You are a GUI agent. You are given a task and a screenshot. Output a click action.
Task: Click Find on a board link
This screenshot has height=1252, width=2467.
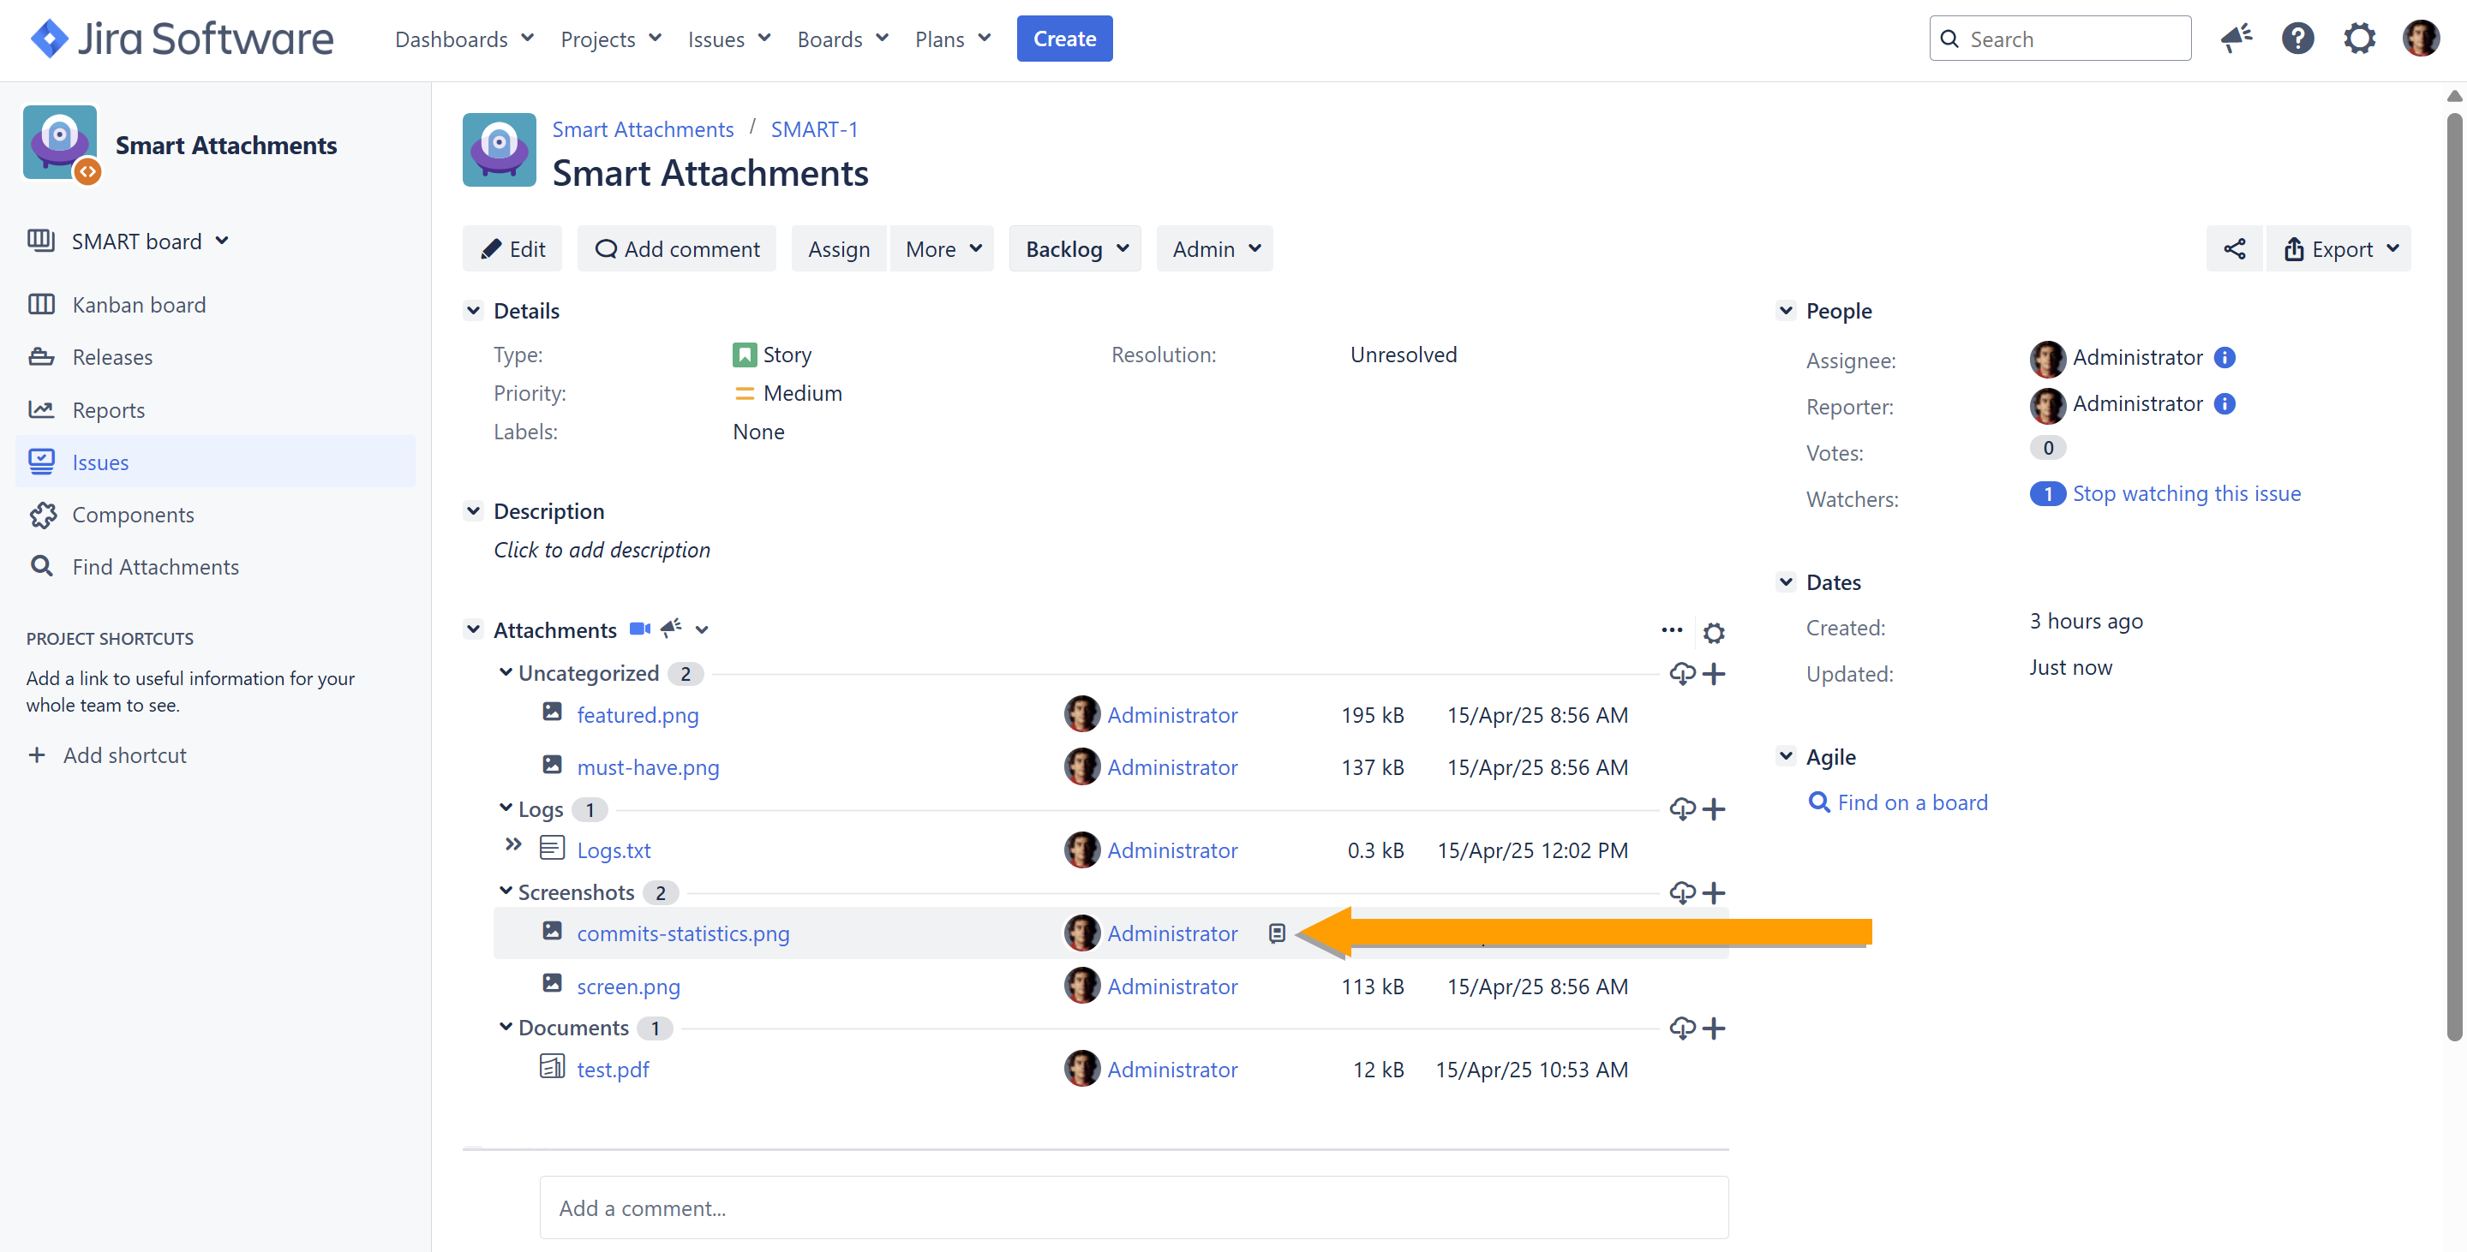click(x=1913, y=802)
